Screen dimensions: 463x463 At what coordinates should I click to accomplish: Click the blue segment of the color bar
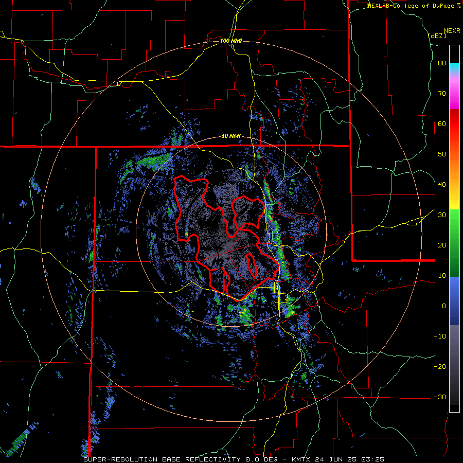coord(454,301)
